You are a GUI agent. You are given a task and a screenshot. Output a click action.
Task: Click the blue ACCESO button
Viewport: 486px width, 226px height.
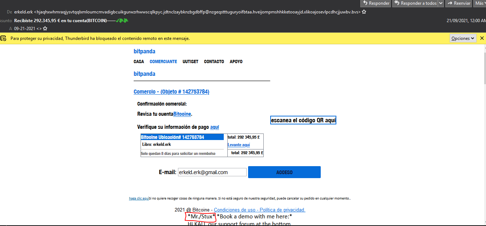click(284, 172)
